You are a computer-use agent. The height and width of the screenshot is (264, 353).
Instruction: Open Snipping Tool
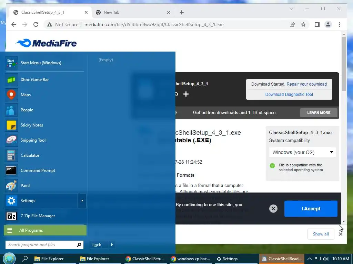tap(45, 140)
